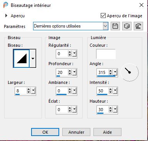Click the PaintShop Pro logo in title bar

coord(5,5)
